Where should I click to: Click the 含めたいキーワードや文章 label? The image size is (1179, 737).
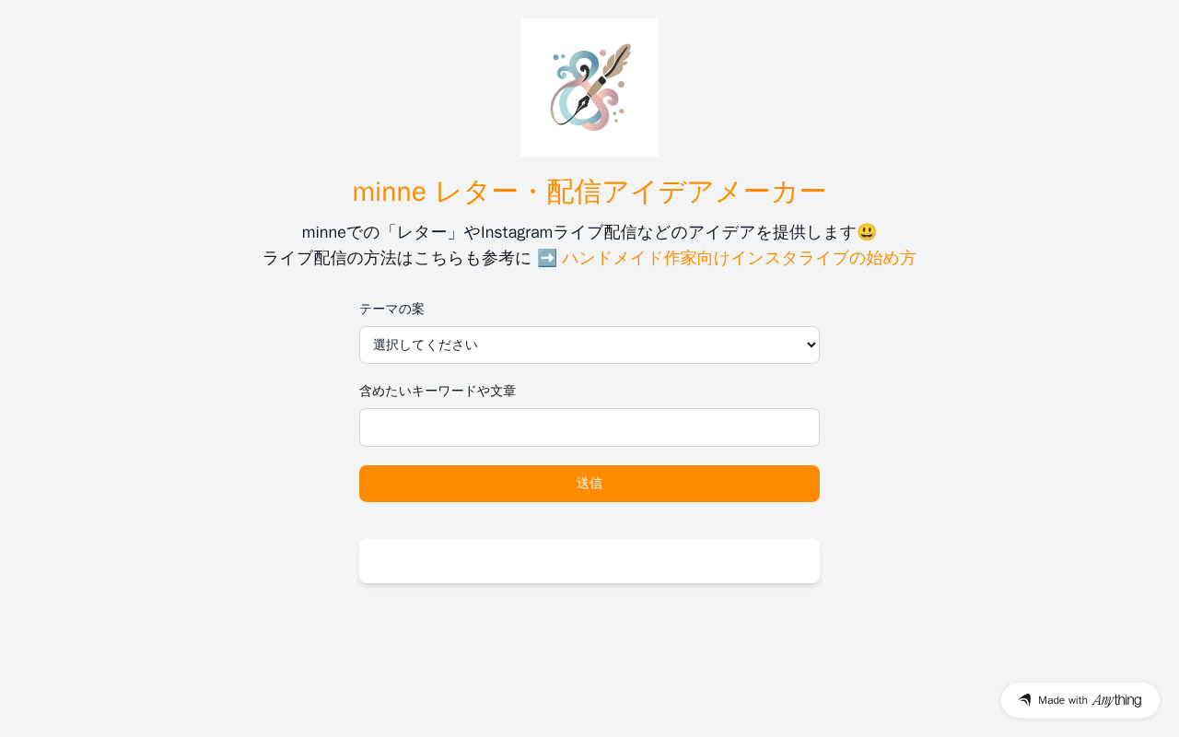pos(438,391)
